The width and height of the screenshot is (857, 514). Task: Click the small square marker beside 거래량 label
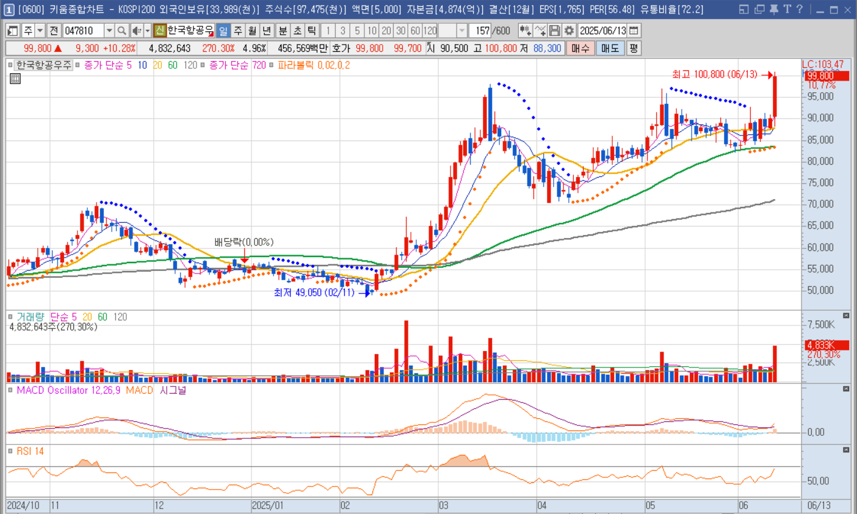pyautogui.click(x=10, y=317)
